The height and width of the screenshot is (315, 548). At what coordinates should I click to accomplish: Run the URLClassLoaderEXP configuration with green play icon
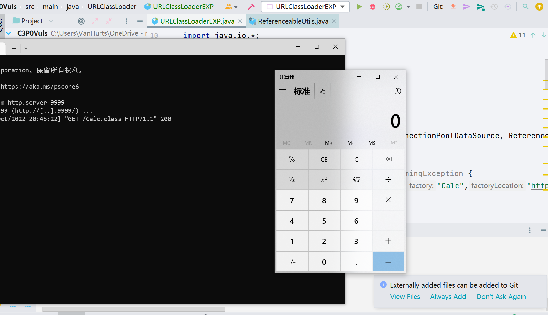359,6
